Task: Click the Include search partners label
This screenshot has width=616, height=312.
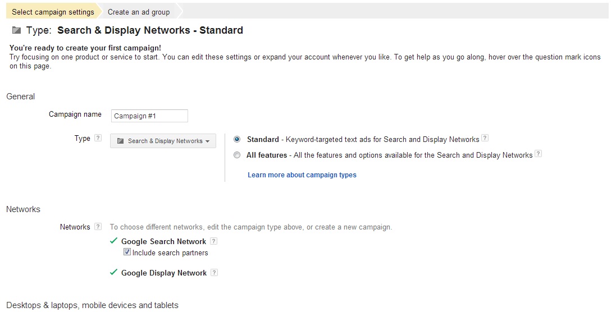Action: (x=170, y=253)
